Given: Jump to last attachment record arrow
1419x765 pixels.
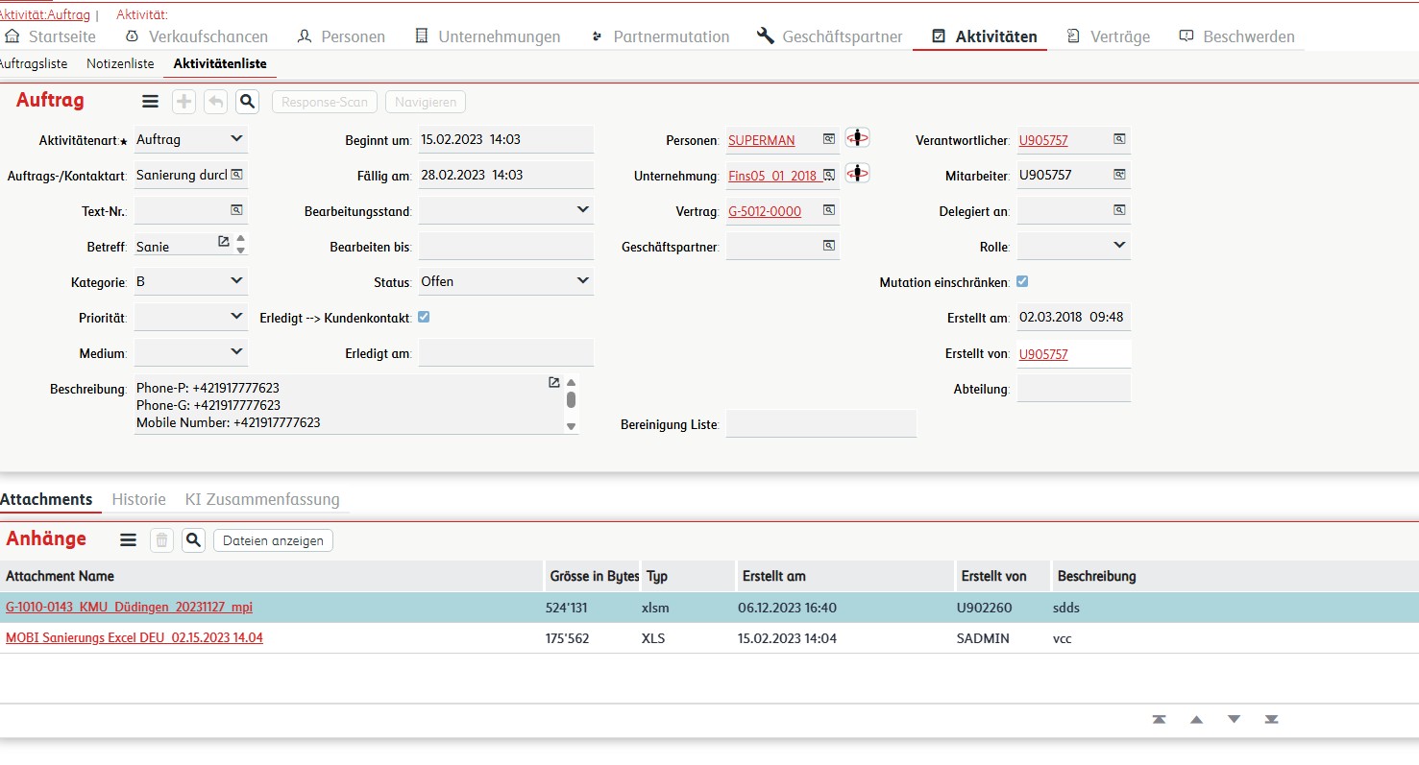Looking at the screenshot, I should pyautogui.click(x=1271, y=720).
